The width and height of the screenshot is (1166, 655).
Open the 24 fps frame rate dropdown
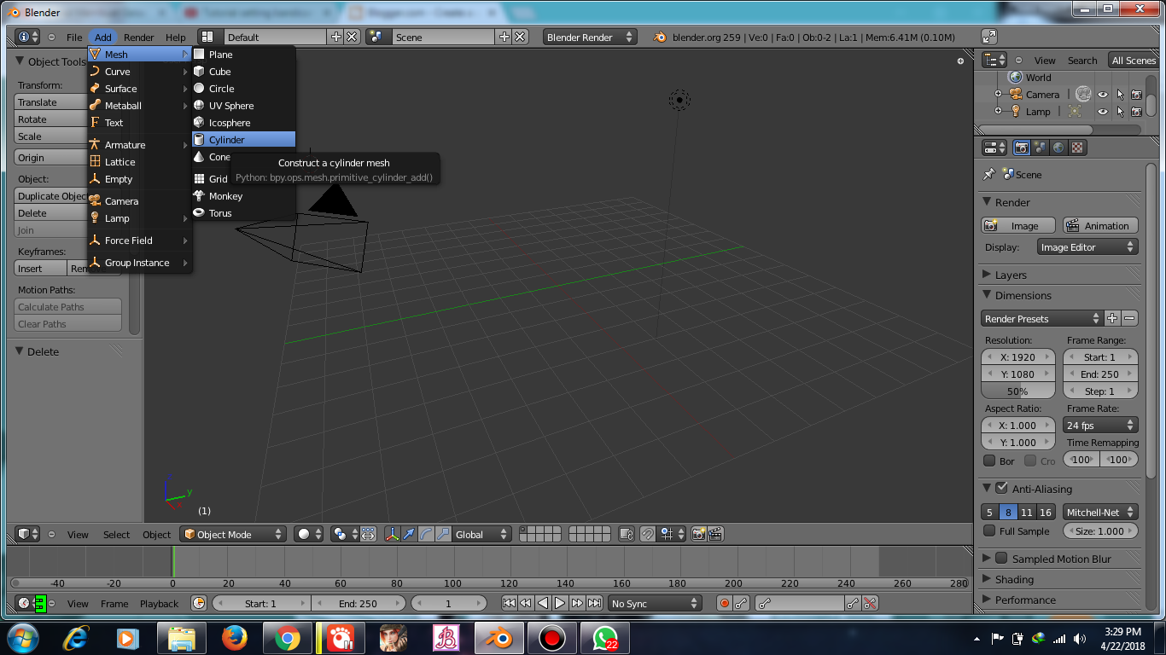click(1100, 426)
